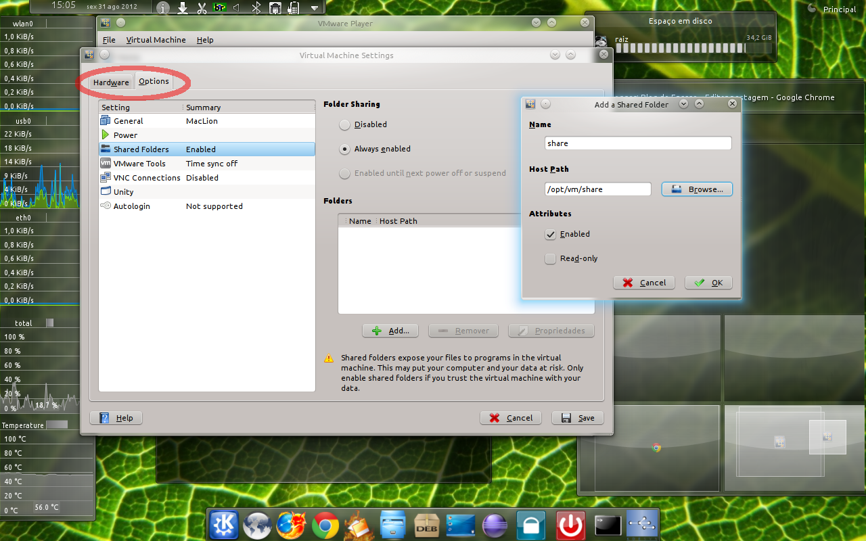Open Help in Virtual Machine Settings

[x=116, y=418]
